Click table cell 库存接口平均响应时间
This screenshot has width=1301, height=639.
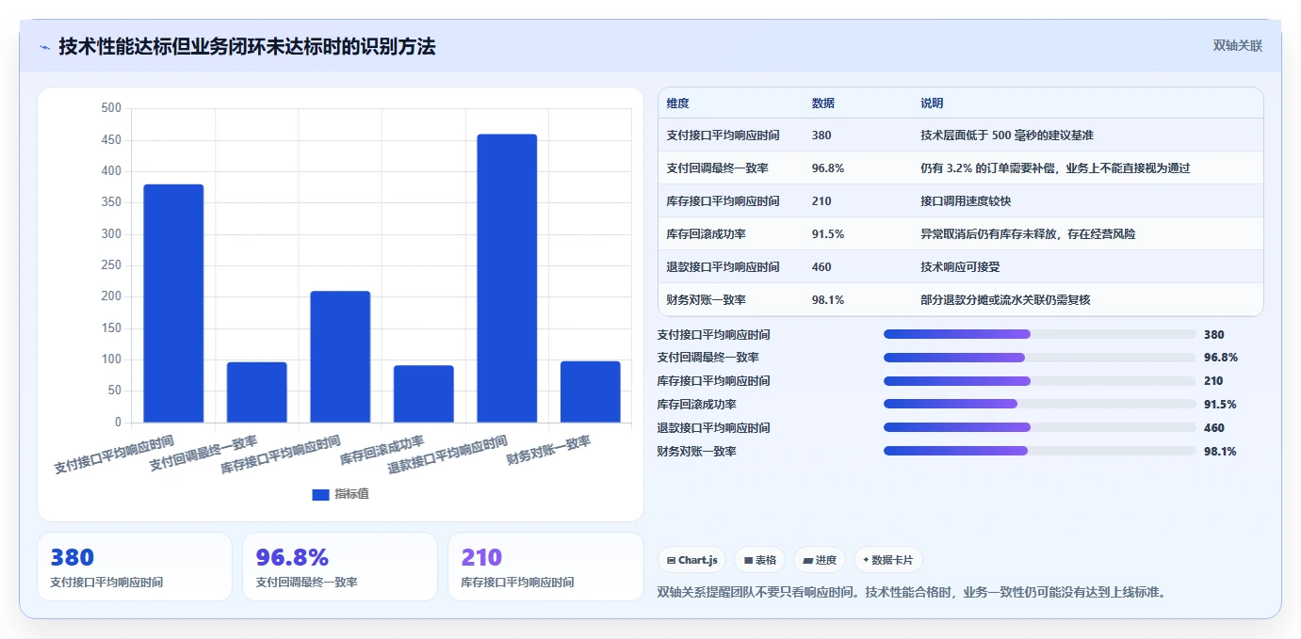723,201
